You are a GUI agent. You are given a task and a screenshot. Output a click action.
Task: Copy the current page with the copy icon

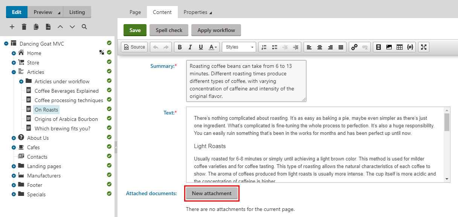click(x=36, y=27)
